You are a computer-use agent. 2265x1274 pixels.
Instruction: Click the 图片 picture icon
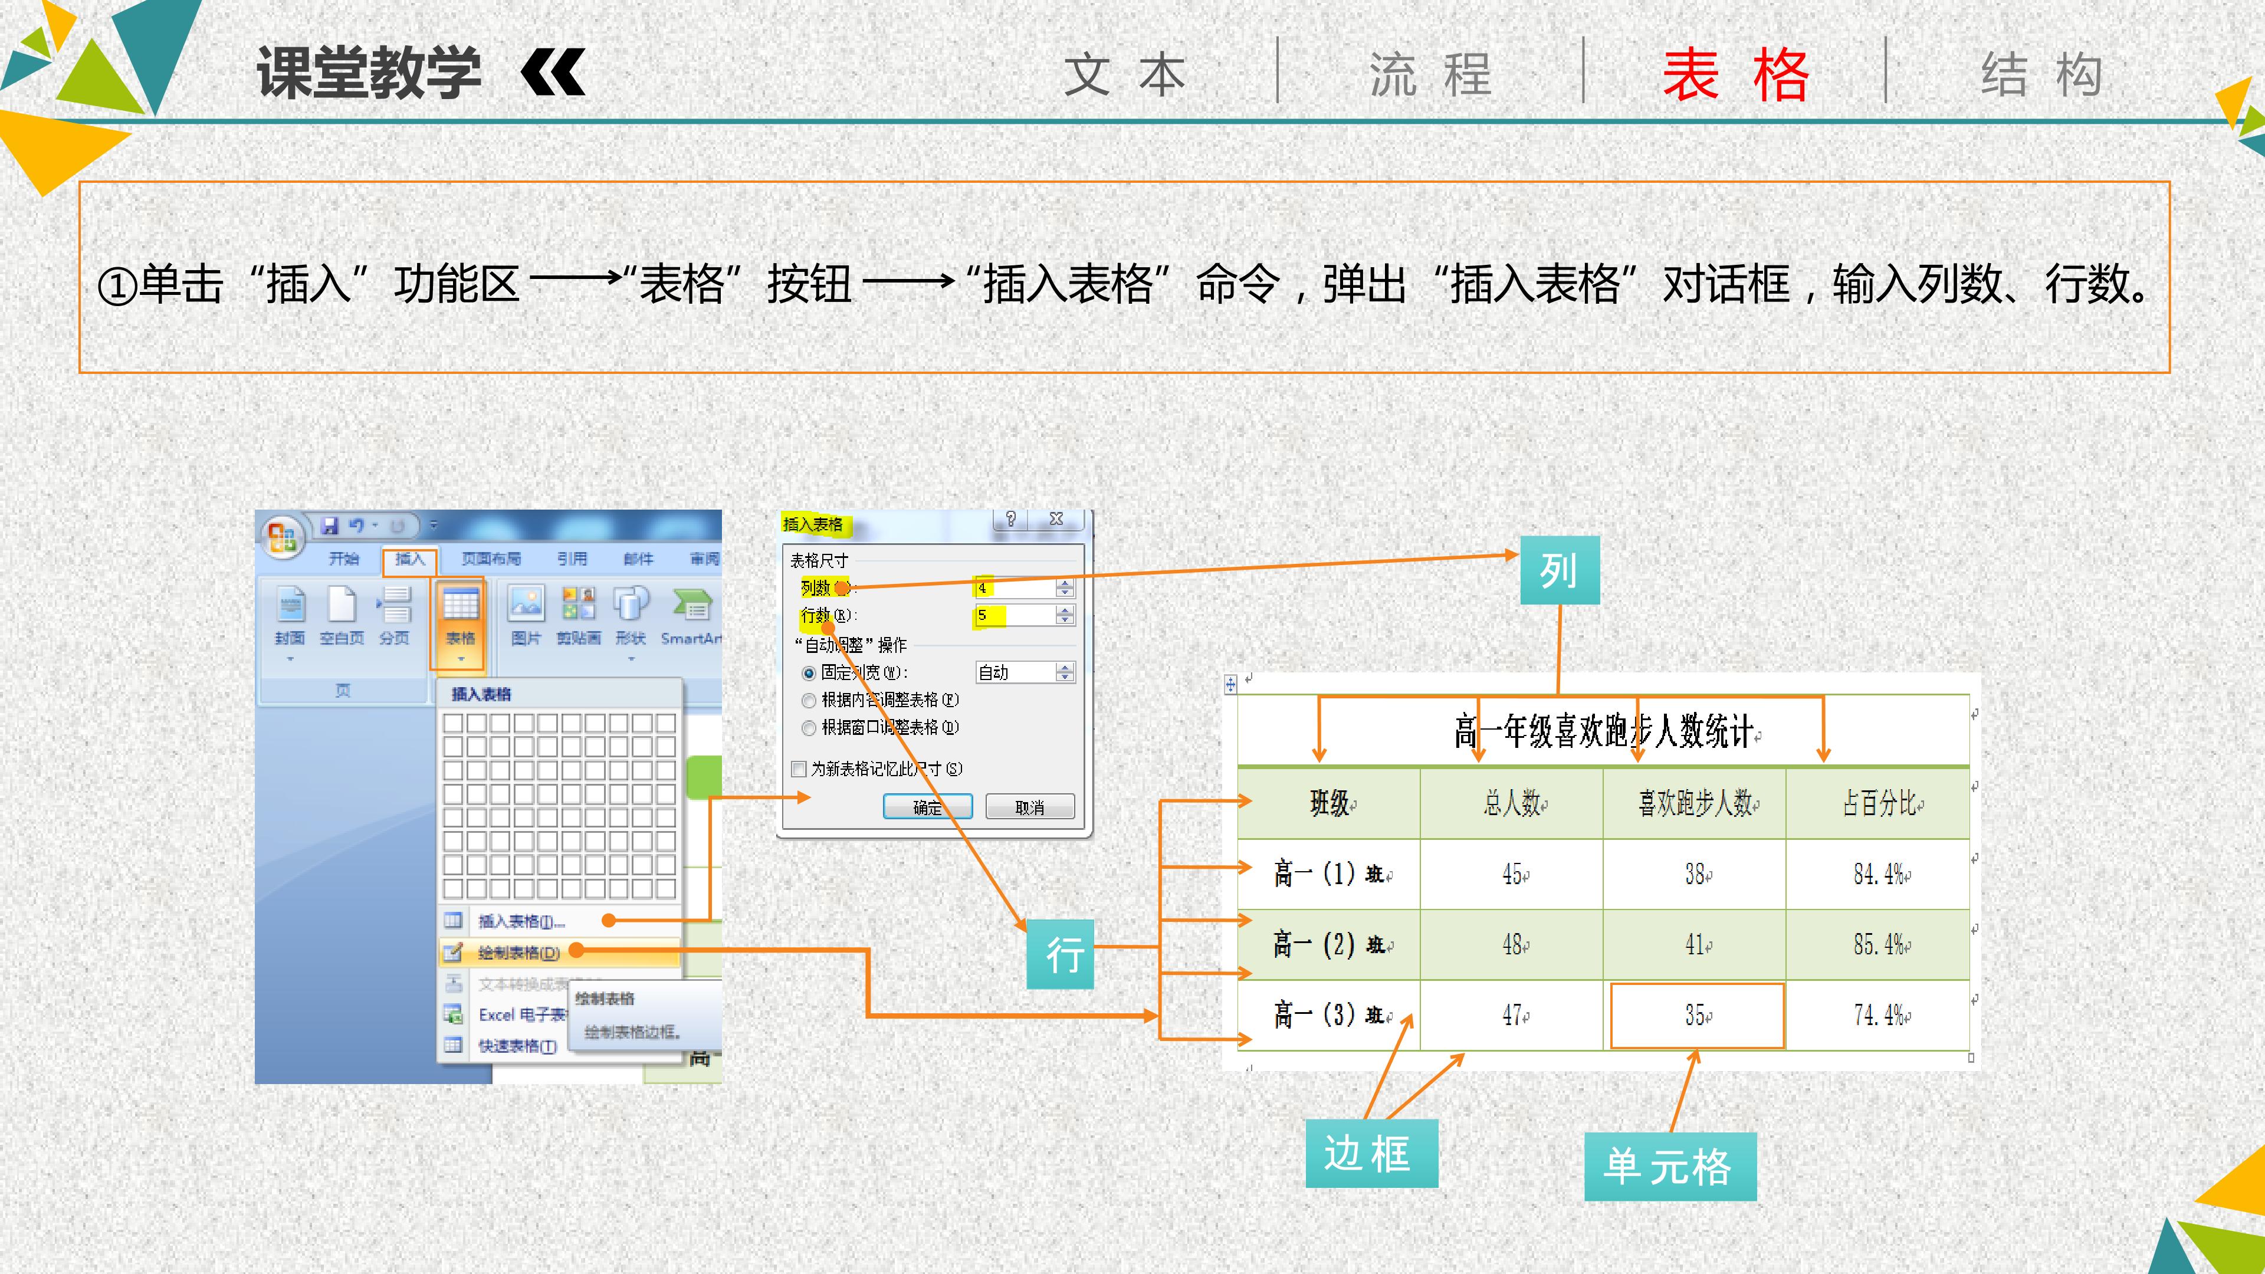[x=526, y=604]
